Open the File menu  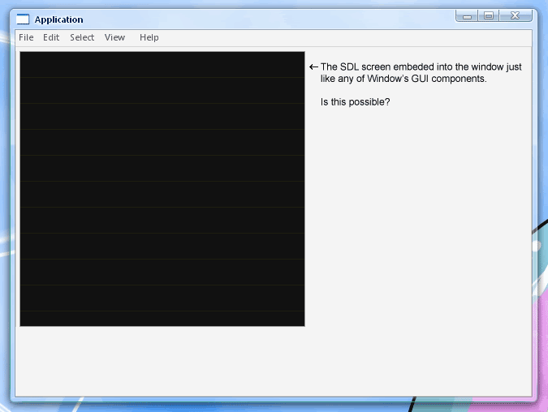[x=26, y=37]
